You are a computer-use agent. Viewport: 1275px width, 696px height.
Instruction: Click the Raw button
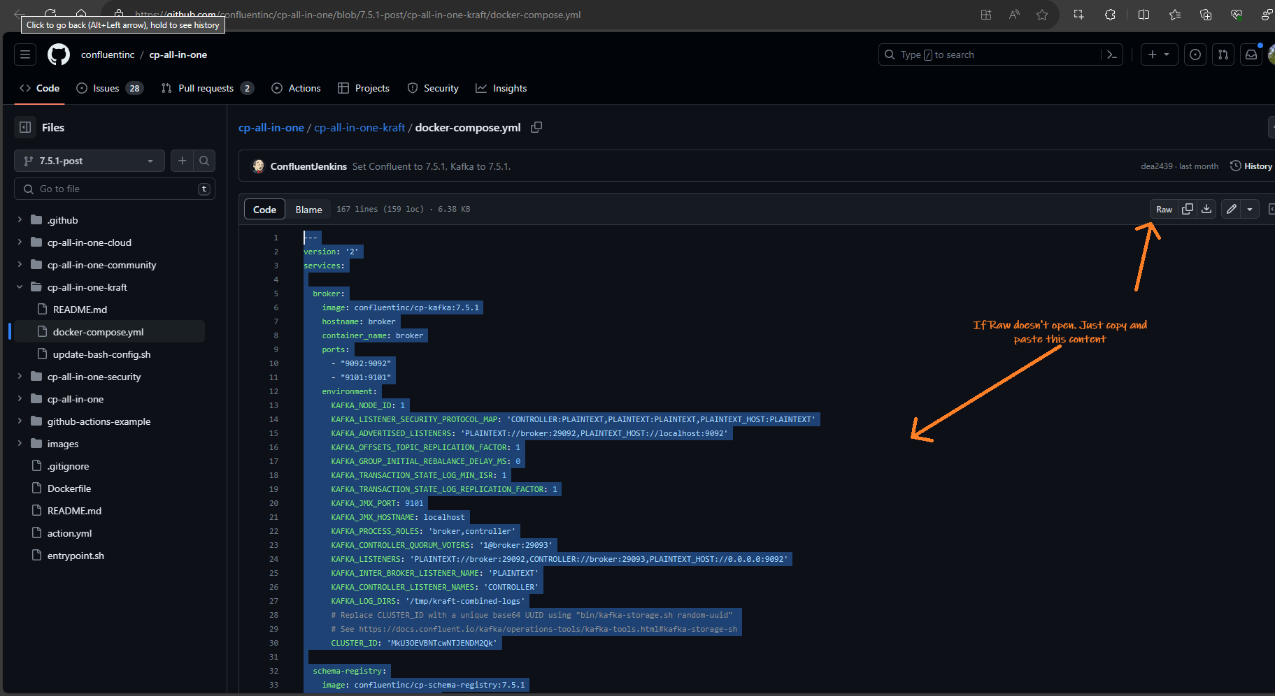[x=1164, y=209]
